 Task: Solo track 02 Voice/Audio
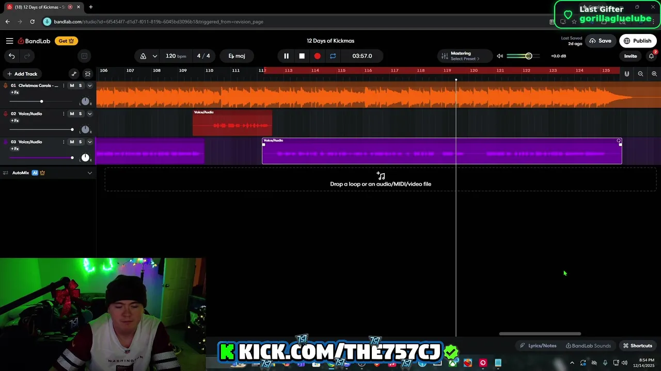(x=80, y=113)
